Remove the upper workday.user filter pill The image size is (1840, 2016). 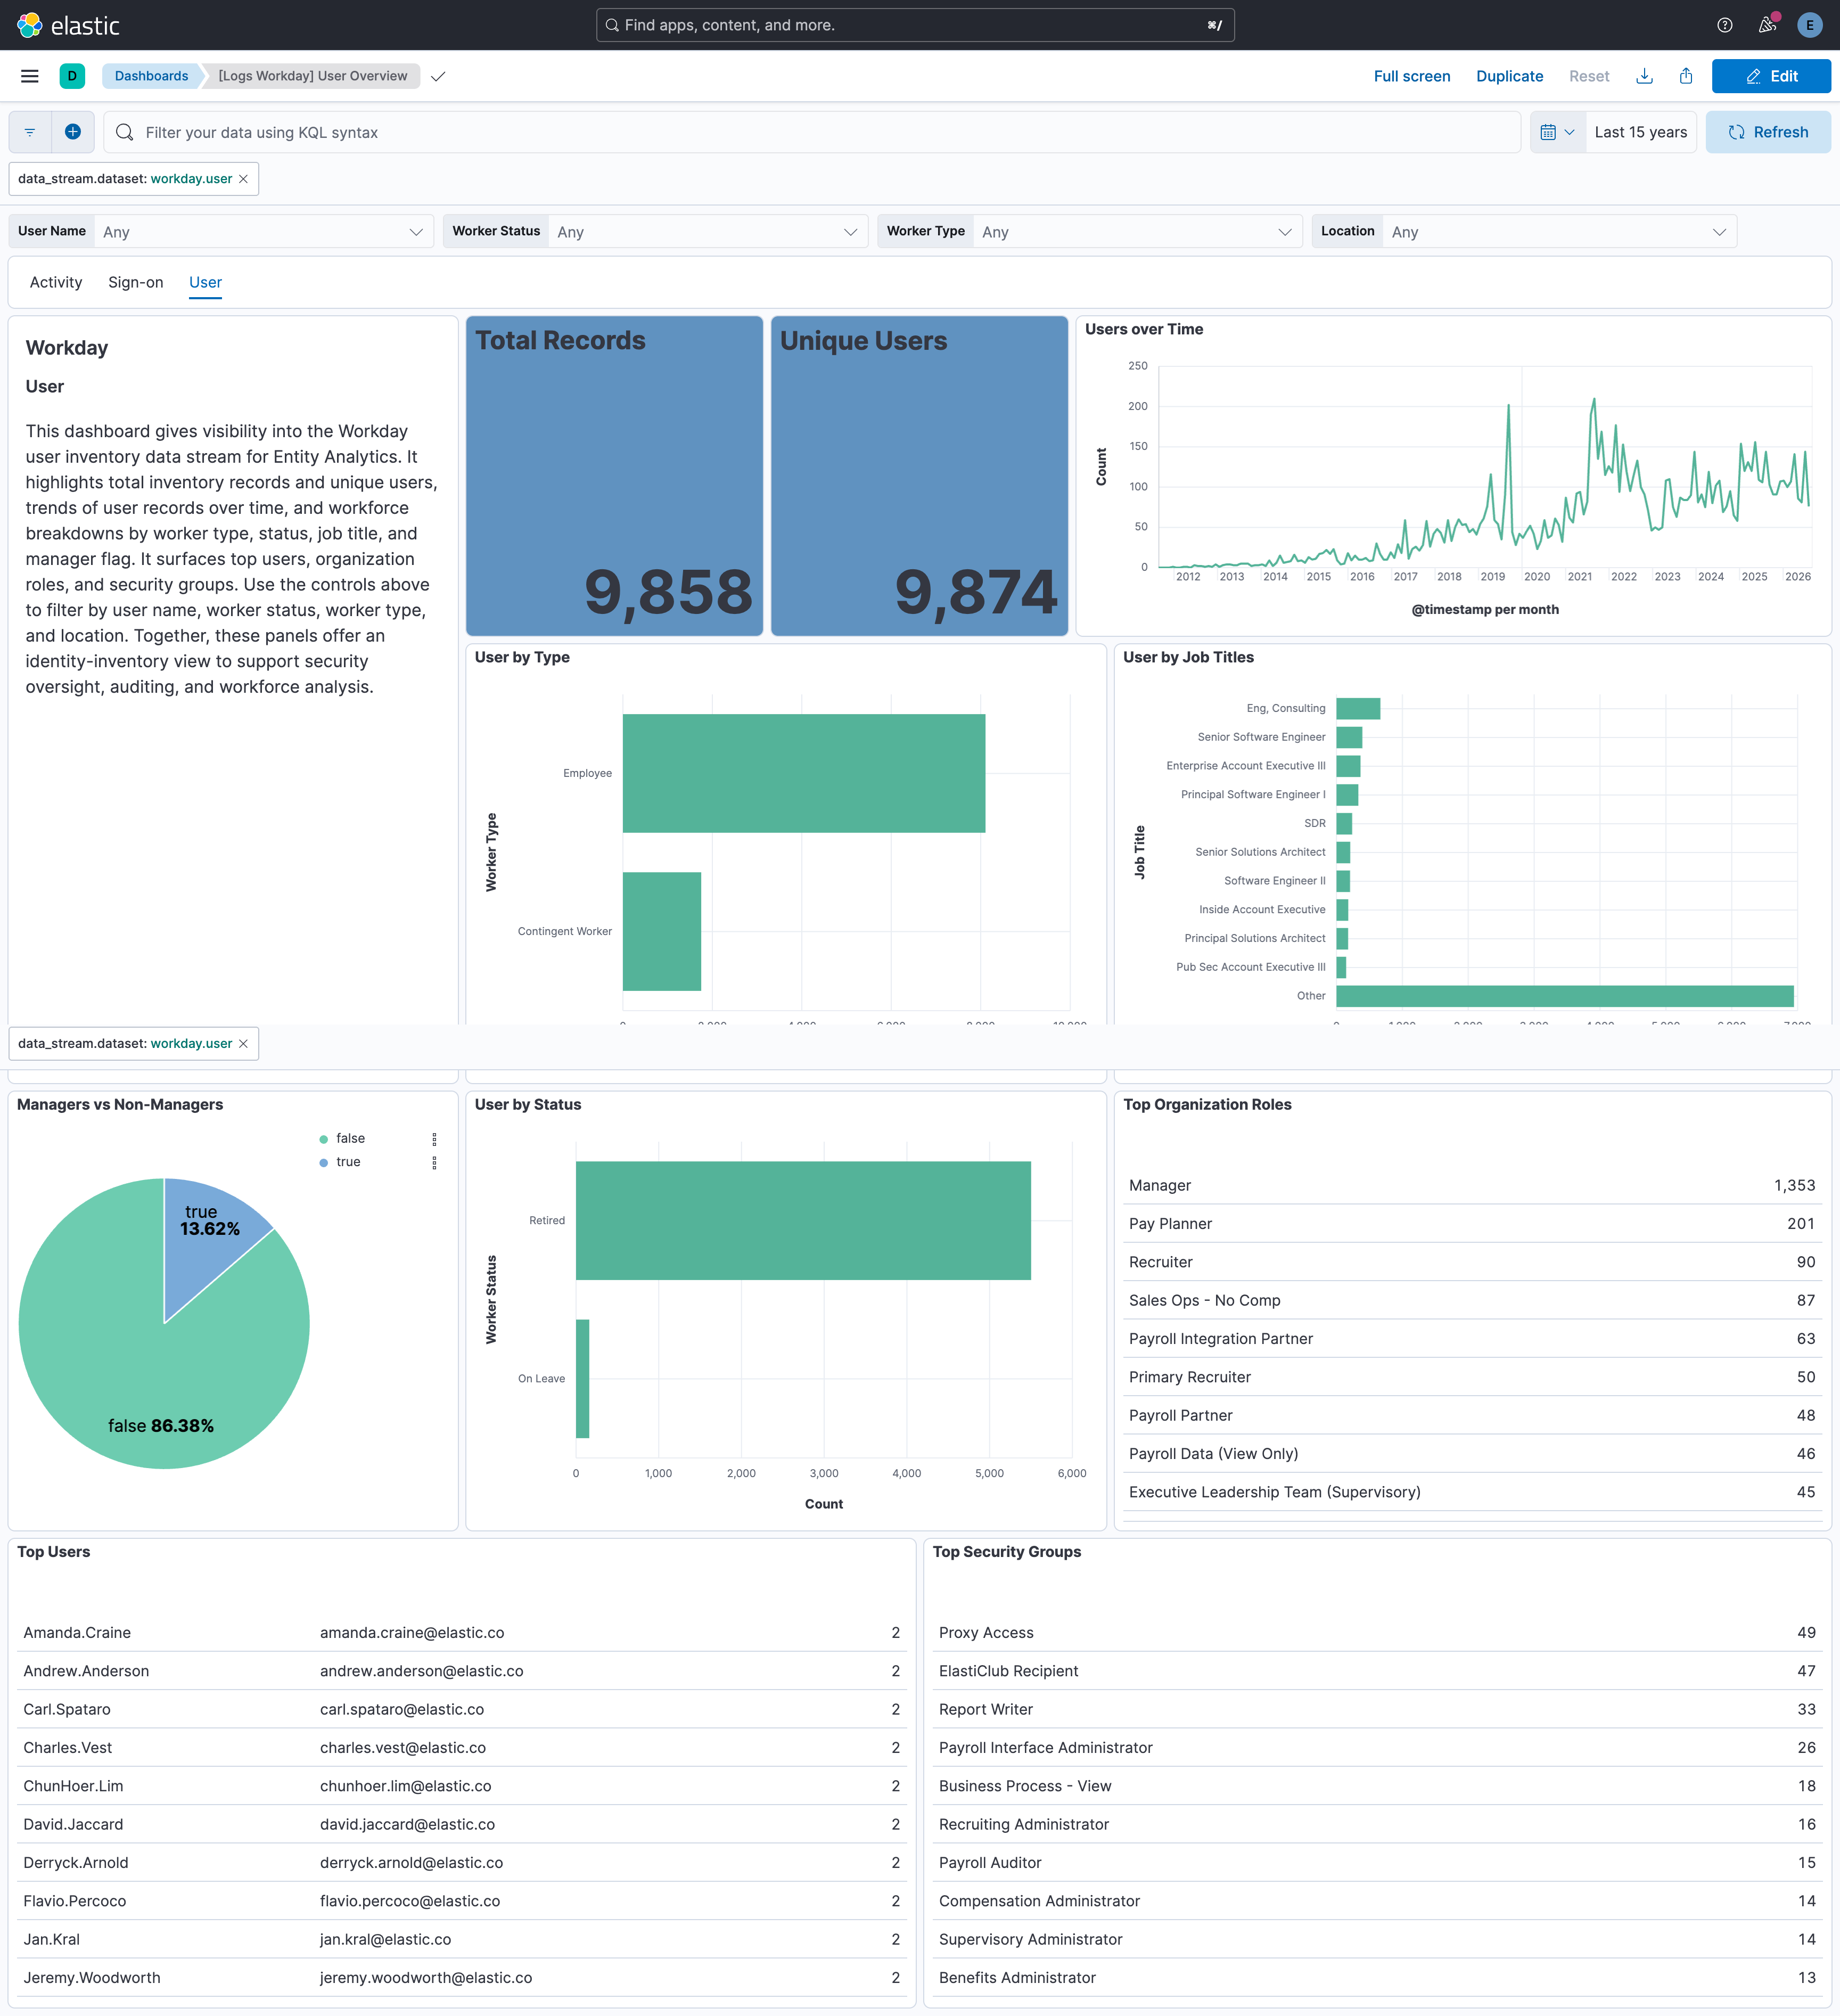click(243, 179)
